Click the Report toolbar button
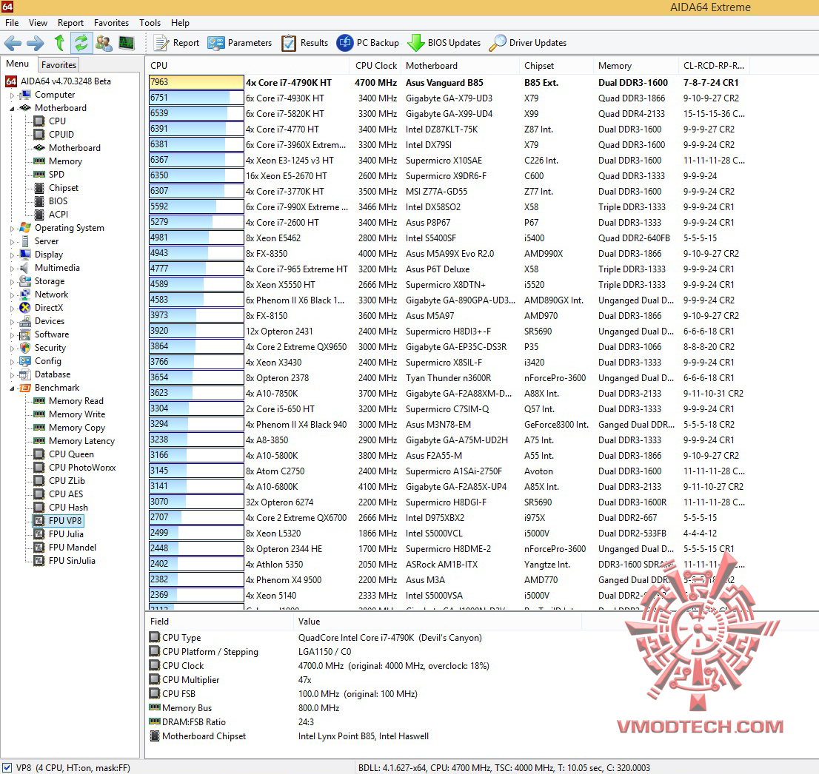The width and height of the screenshot is (819, 774). pos(176,43)
